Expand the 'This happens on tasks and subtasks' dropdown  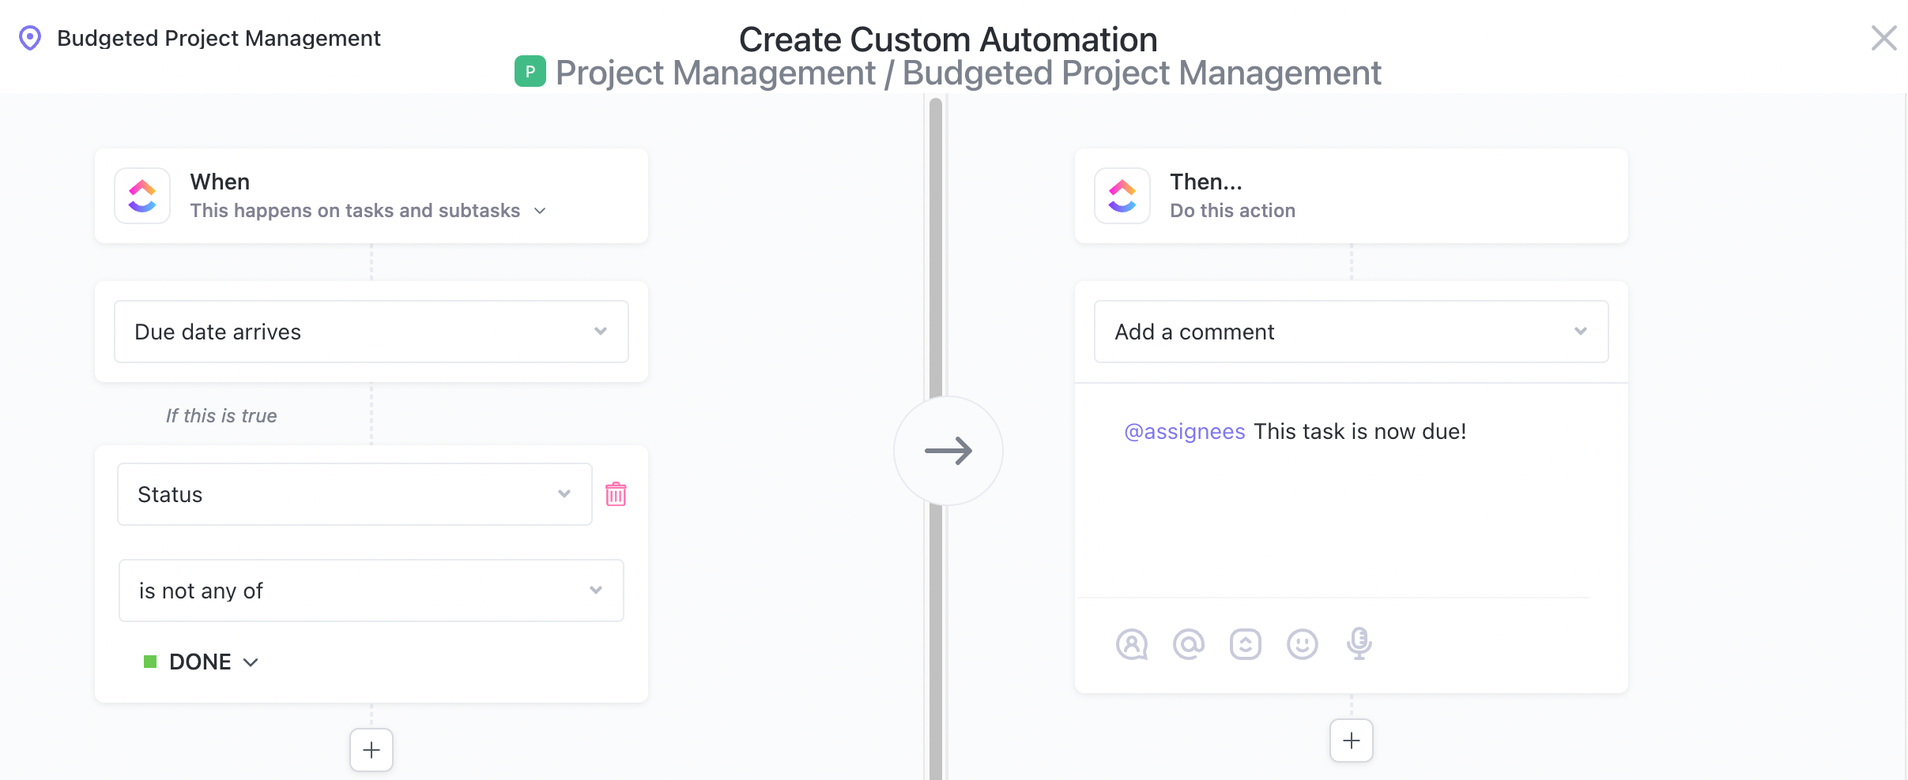pos(540,211)
